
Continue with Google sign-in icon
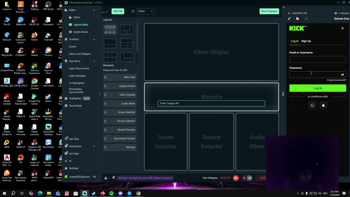pyautogui.click(x=312, y=105)
